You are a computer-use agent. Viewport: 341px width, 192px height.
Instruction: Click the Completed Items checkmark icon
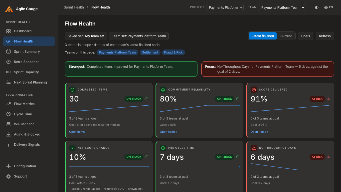72,89
